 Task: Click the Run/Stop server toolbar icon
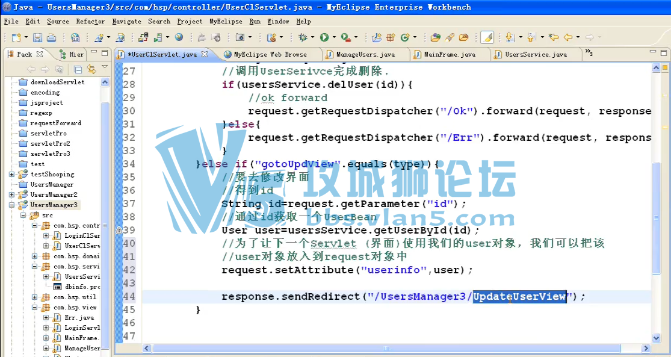[158, 38]
